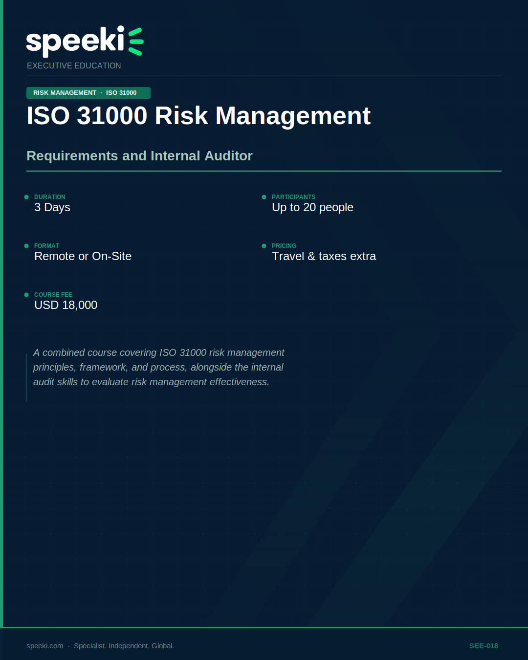Click the bullet icon next to PRICING
This screenshot has height=660, width=528.
(264, 246)
